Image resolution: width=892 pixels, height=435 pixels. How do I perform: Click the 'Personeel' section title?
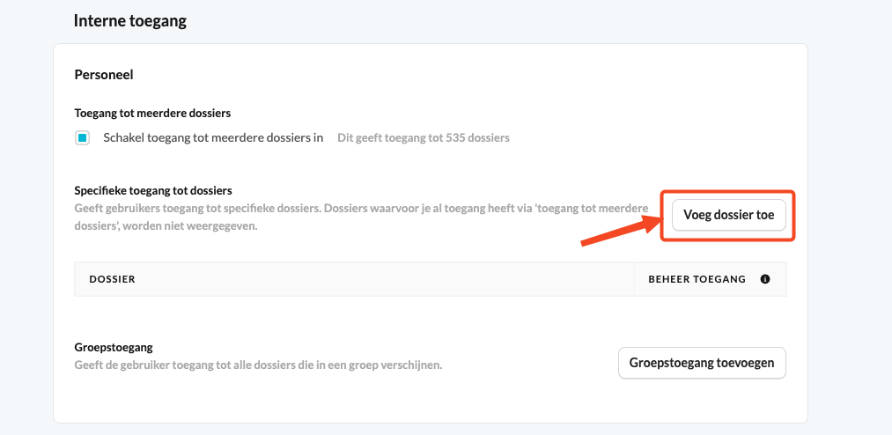(x=104, y=75)
